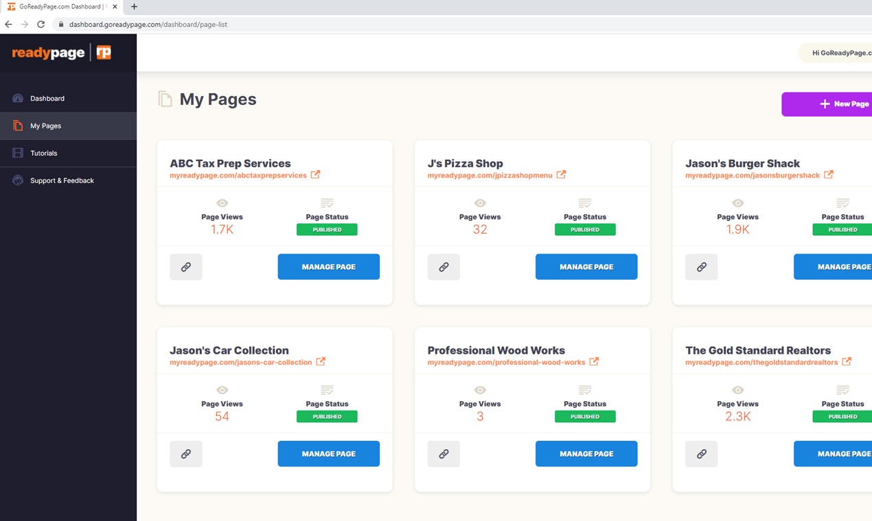Click the Page Status icon on J's Pizza Shop card
Viewport: 872px width, 521px height.
(584, 203)
